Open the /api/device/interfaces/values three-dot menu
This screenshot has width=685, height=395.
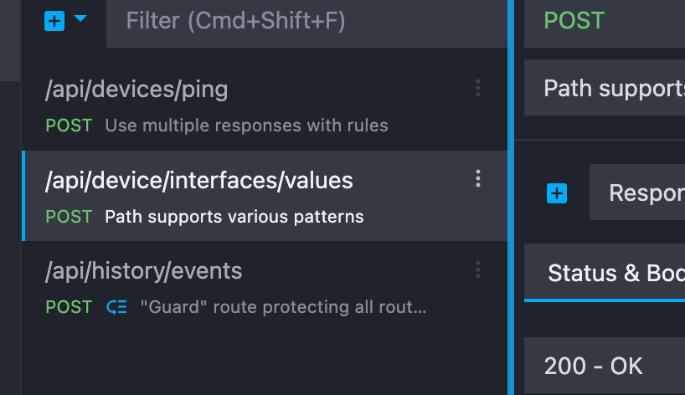coord(478,179)
